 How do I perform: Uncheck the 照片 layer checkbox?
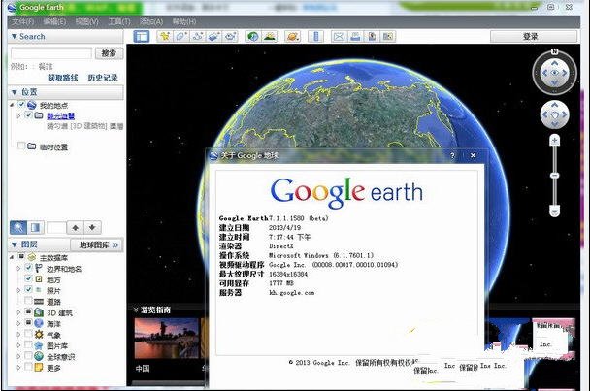tap(28, 289)
